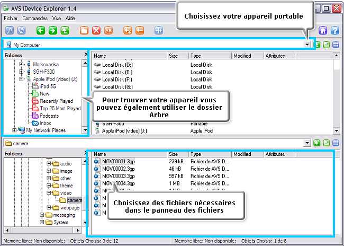The image size is (344, 246).
Task: Click orange copy arrow icon with plus
Action: 128,30
